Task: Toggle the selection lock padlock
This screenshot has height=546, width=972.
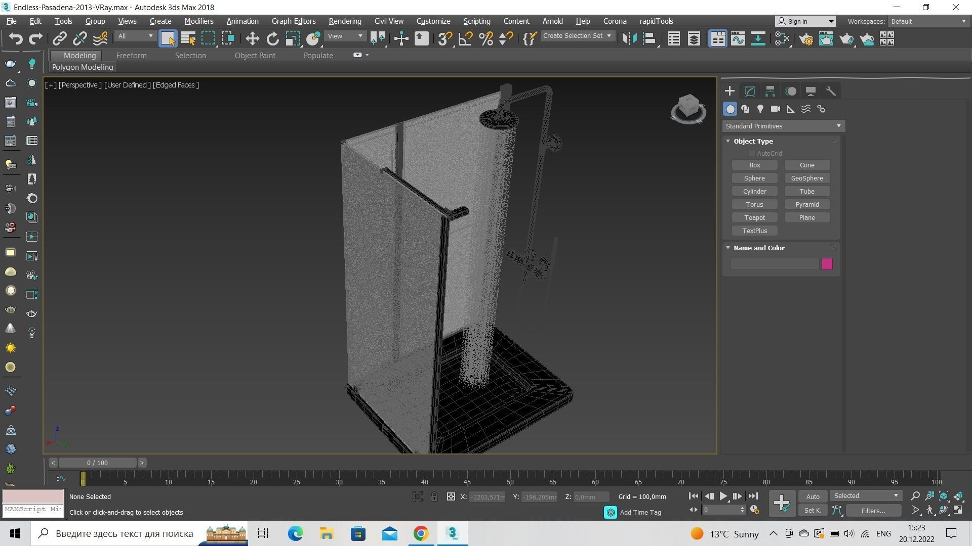Action: coord(434,496)
